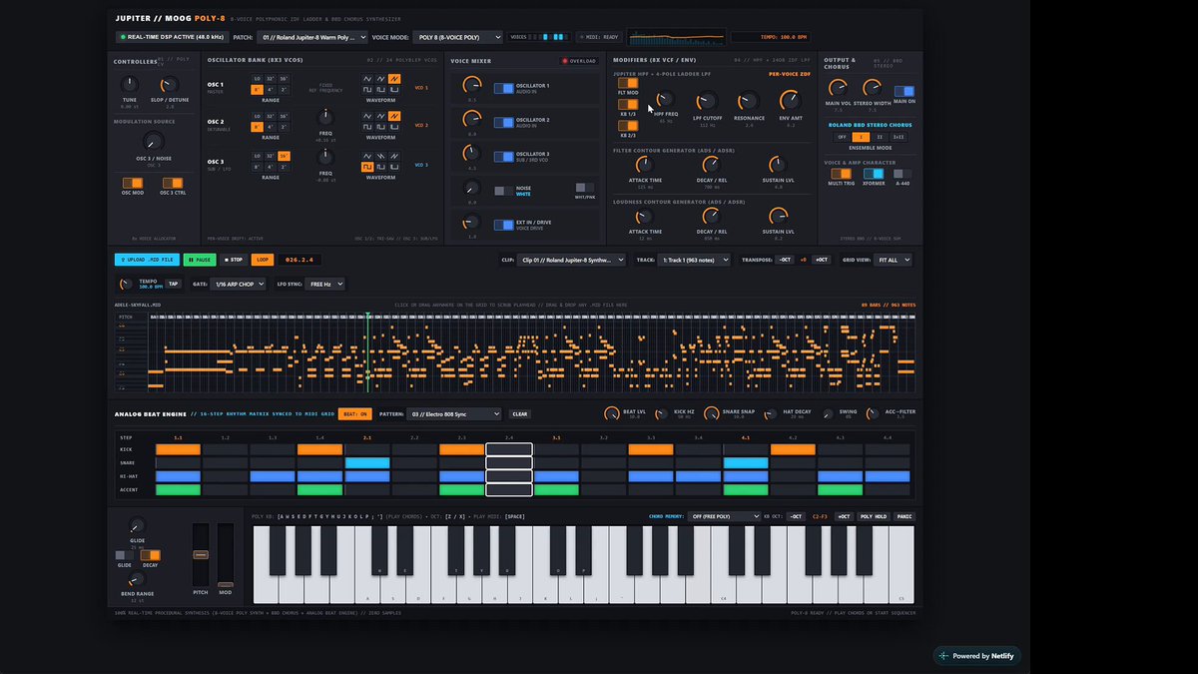Stop sequencer playback

click(233, 260)
